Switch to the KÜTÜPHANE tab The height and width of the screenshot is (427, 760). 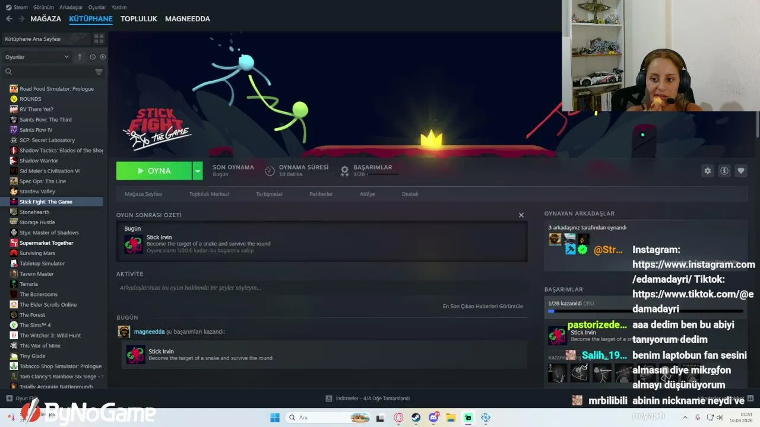tap(91, 19)
